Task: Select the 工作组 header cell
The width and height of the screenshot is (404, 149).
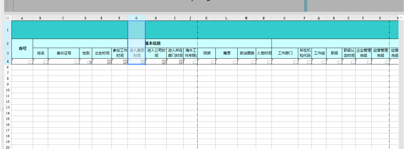Action: tap(319, 53)
